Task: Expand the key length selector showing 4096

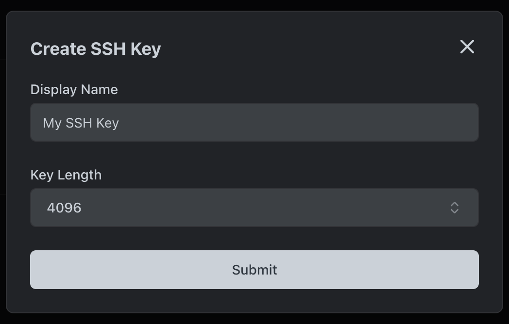Action: (254, 208)
